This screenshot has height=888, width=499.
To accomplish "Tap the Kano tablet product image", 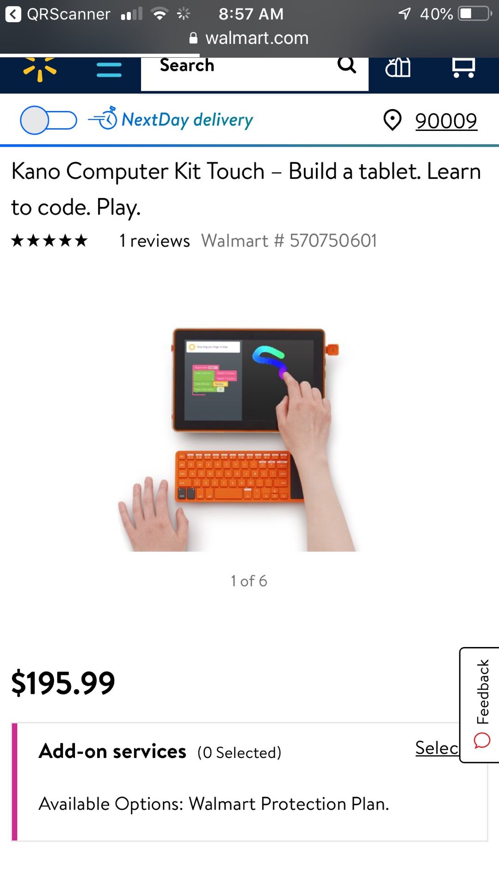I will (x=249, y=439).
